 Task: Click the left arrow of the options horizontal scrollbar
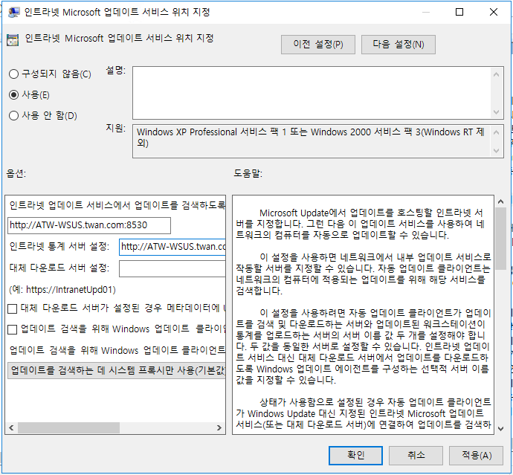pos(11,428)
